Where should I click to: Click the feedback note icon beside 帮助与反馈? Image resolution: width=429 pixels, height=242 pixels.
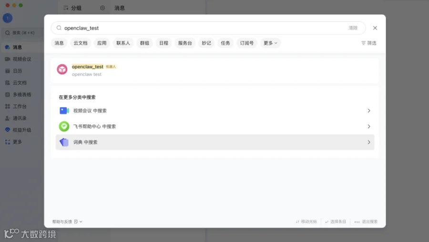click(76, 222)
